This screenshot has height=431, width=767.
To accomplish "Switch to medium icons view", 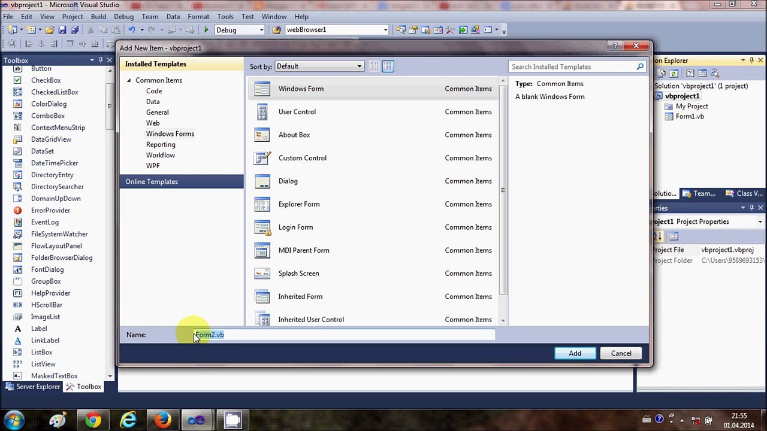I will point(388,66).
